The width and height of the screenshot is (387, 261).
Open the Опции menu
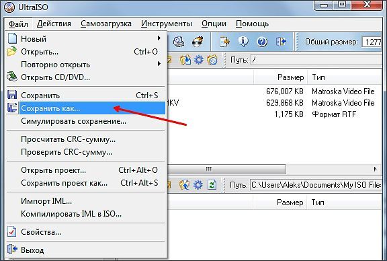coord(214,24)
